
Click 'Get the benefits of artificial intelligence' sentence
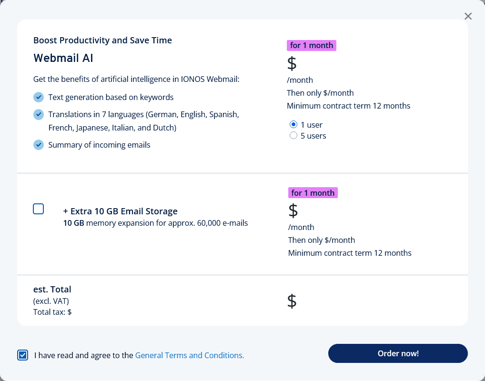136,79
